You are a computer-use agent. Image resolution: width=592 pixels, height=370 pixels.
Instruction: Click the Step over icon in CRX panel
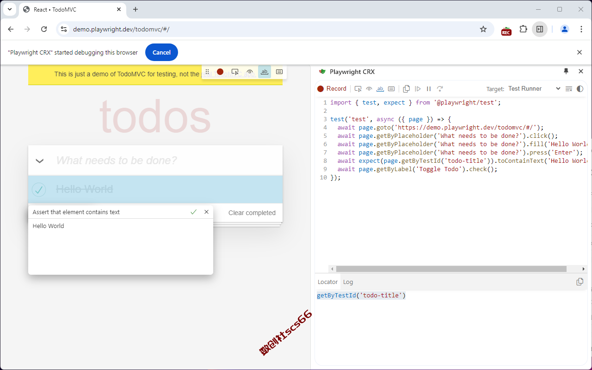tap(440, 89)
